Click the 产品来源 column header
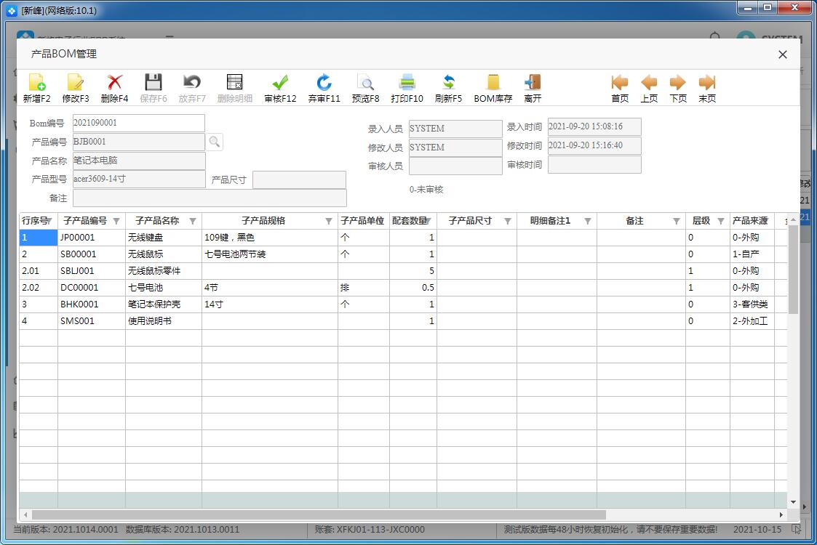 (x=752, y=221)
